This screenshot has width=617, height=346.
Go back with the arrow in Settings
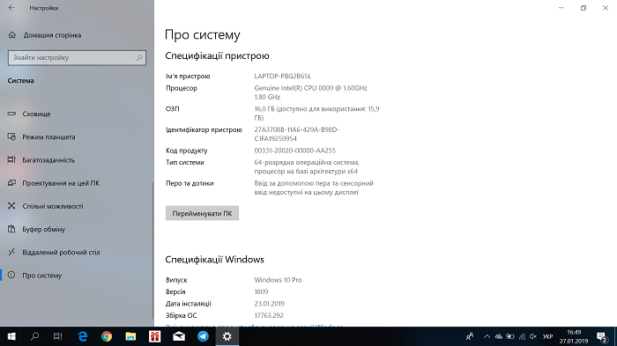(x=11, y=7)
